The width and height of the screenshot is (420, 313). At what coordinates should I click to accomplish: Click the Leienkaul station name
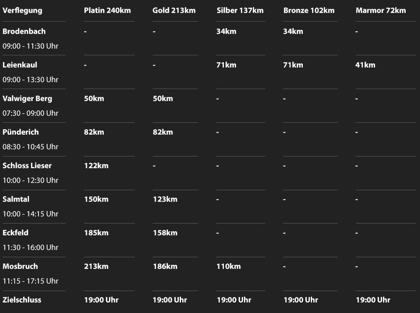[20, 65]
